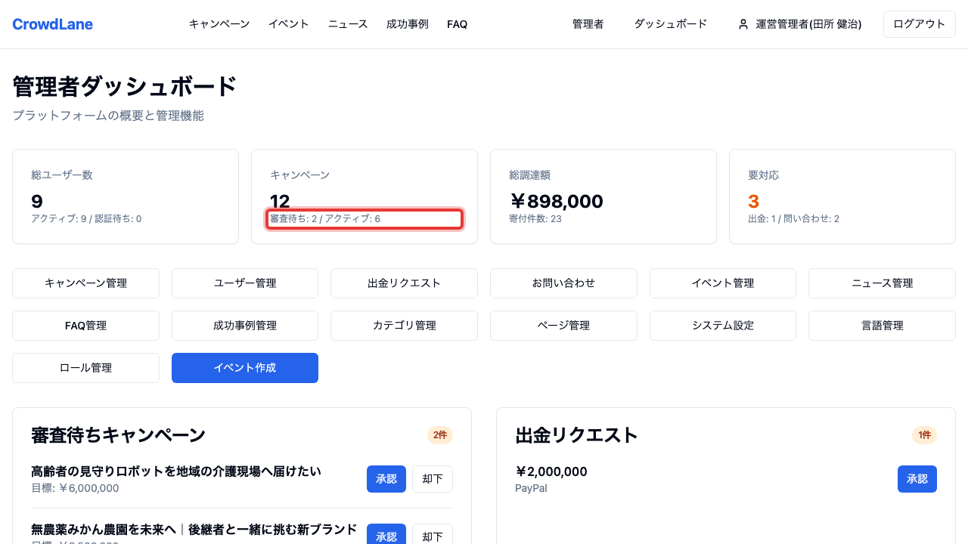Go to ダッシュボード in the header

tap(671, 24)
